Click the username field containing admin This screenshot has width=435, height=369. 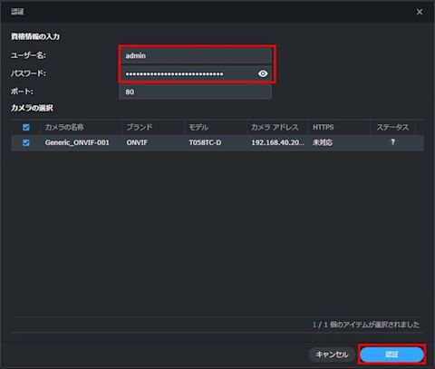pos(196,55)
